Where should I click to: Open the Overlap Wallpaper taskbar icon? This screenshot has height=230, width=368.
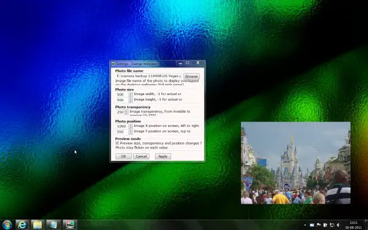70,225
